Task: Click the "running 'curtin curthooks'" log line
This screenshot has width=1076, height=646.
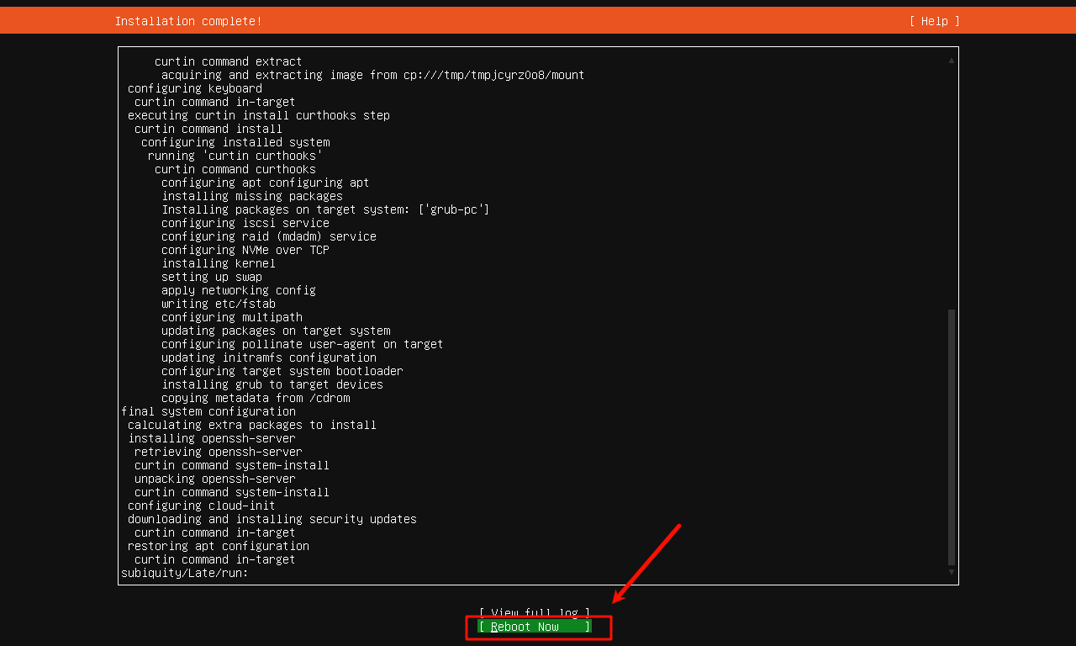Action: pyautogui.click(x=235, y=156)
